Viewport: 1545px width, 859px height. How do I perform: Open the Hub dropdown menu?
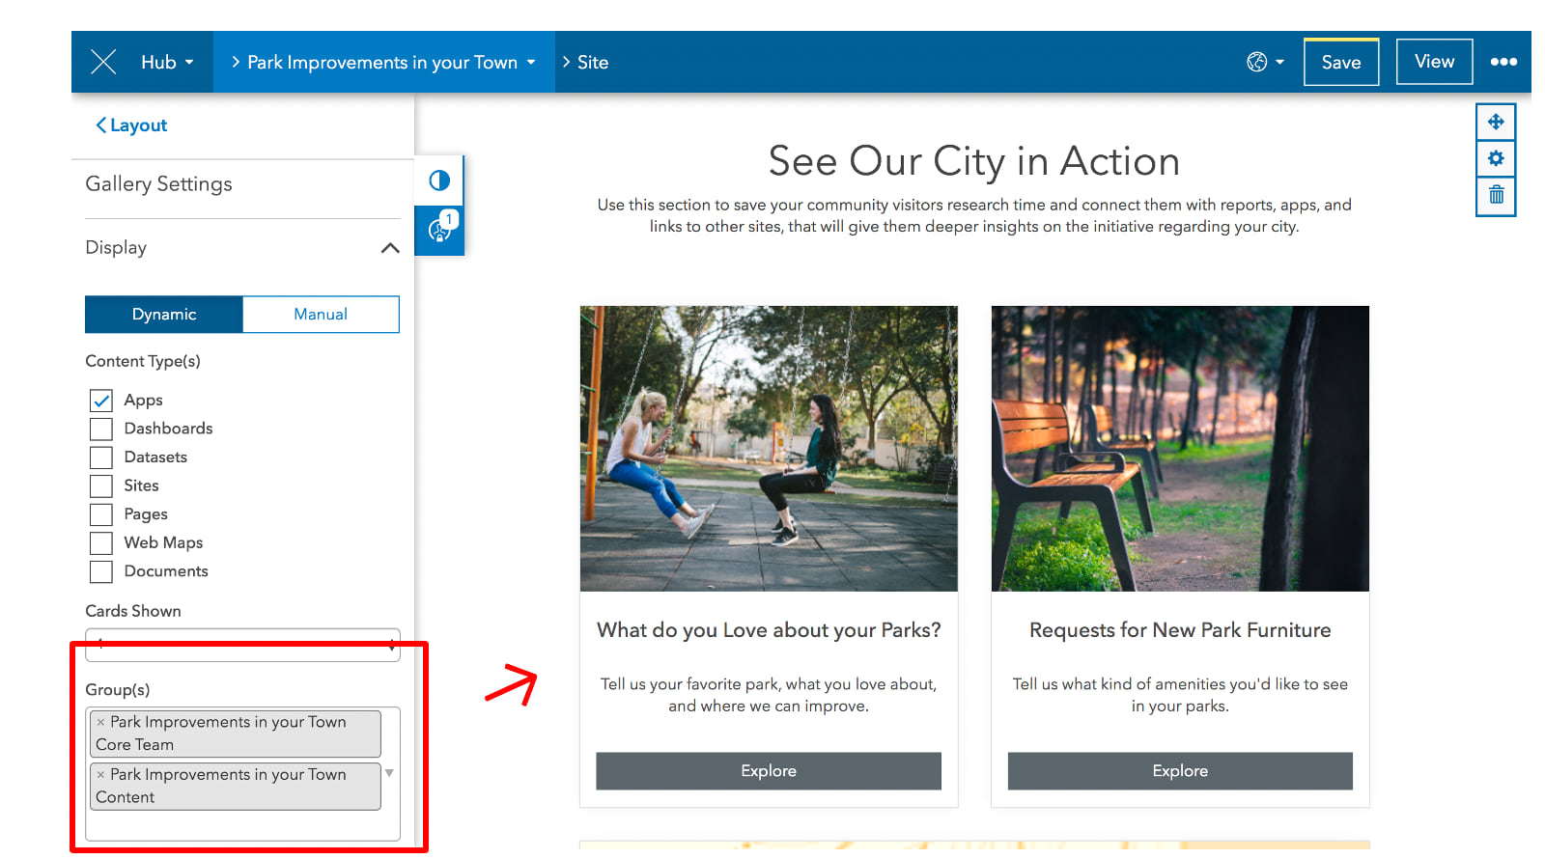167,62
